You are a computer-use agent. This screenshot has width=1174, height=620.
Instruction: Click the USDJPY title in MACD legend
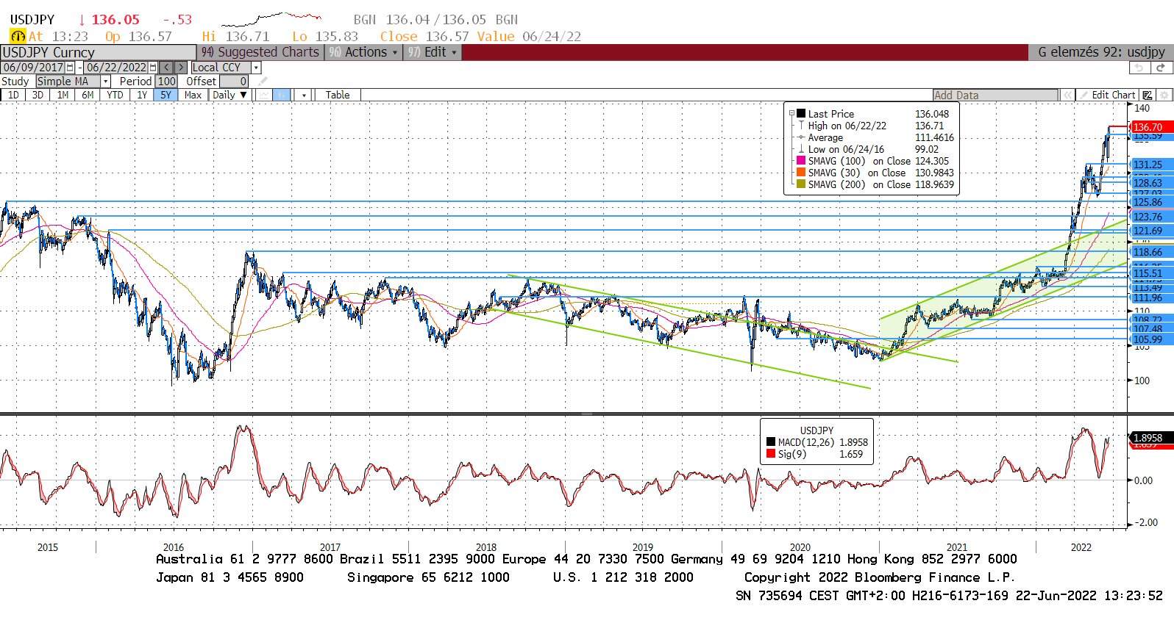tap(817, 430)
